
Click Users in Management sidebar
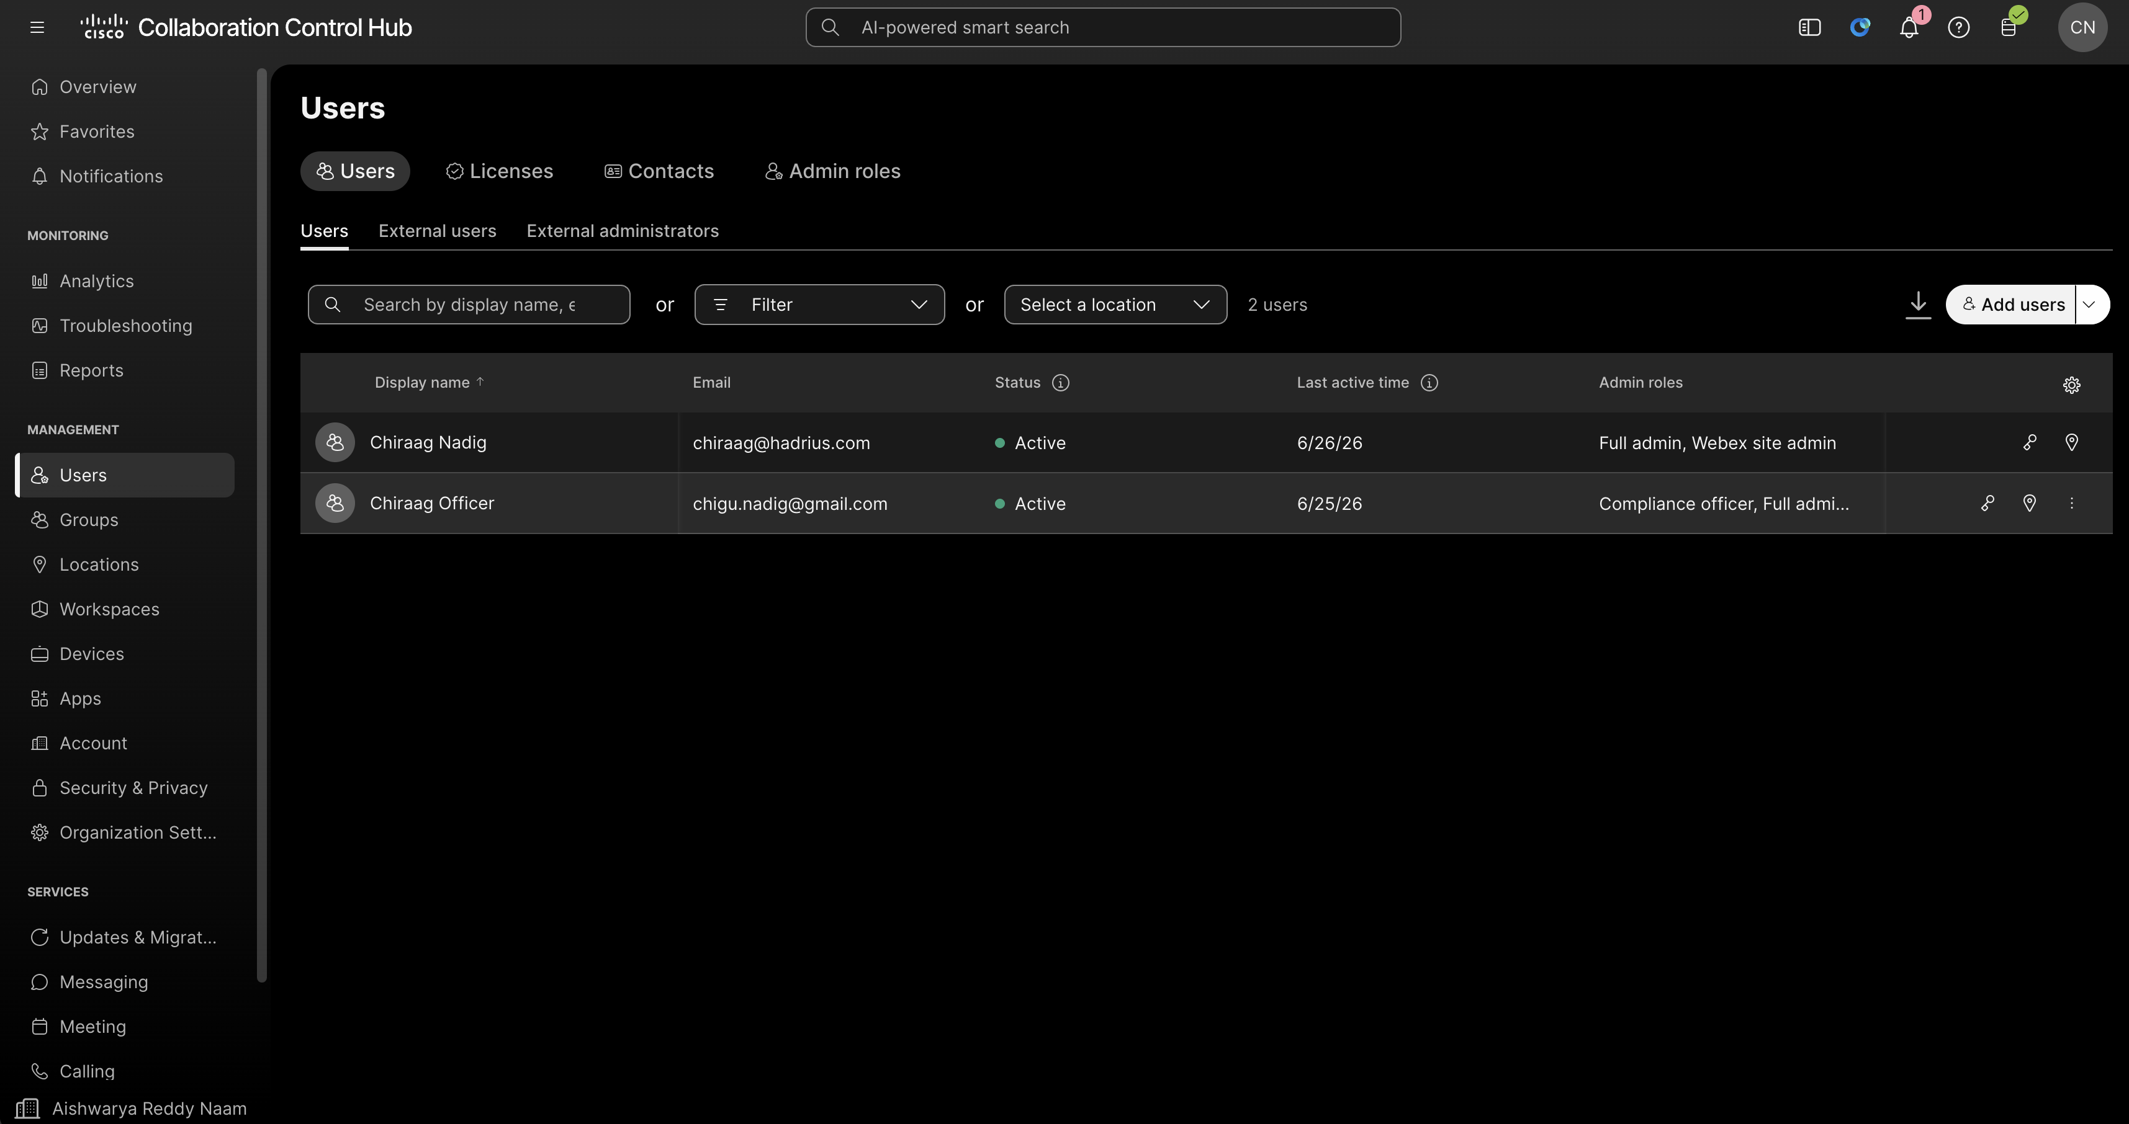click(125, 475)
